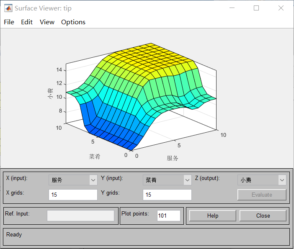The image size is (294, 249).
Task: Click the Close button in the panel
Action: [x=263, y=216]
